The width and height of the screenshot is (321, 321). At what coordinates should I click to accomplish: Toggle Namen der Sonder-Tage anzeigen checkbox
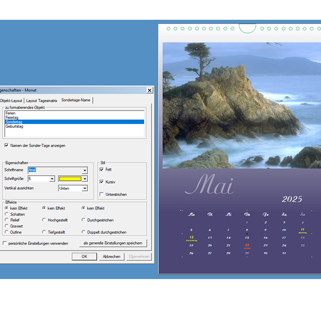6,146
